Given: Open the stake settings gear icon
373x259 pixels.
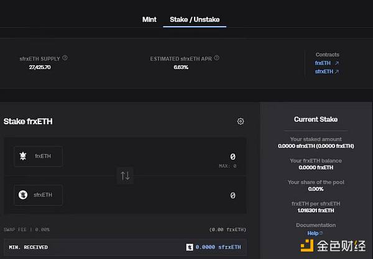Looking at the screenshot, I should coord(241,121).
